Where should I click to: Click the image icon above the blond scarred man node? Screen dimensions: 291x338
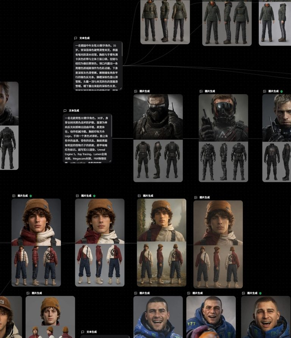point(265,92)
